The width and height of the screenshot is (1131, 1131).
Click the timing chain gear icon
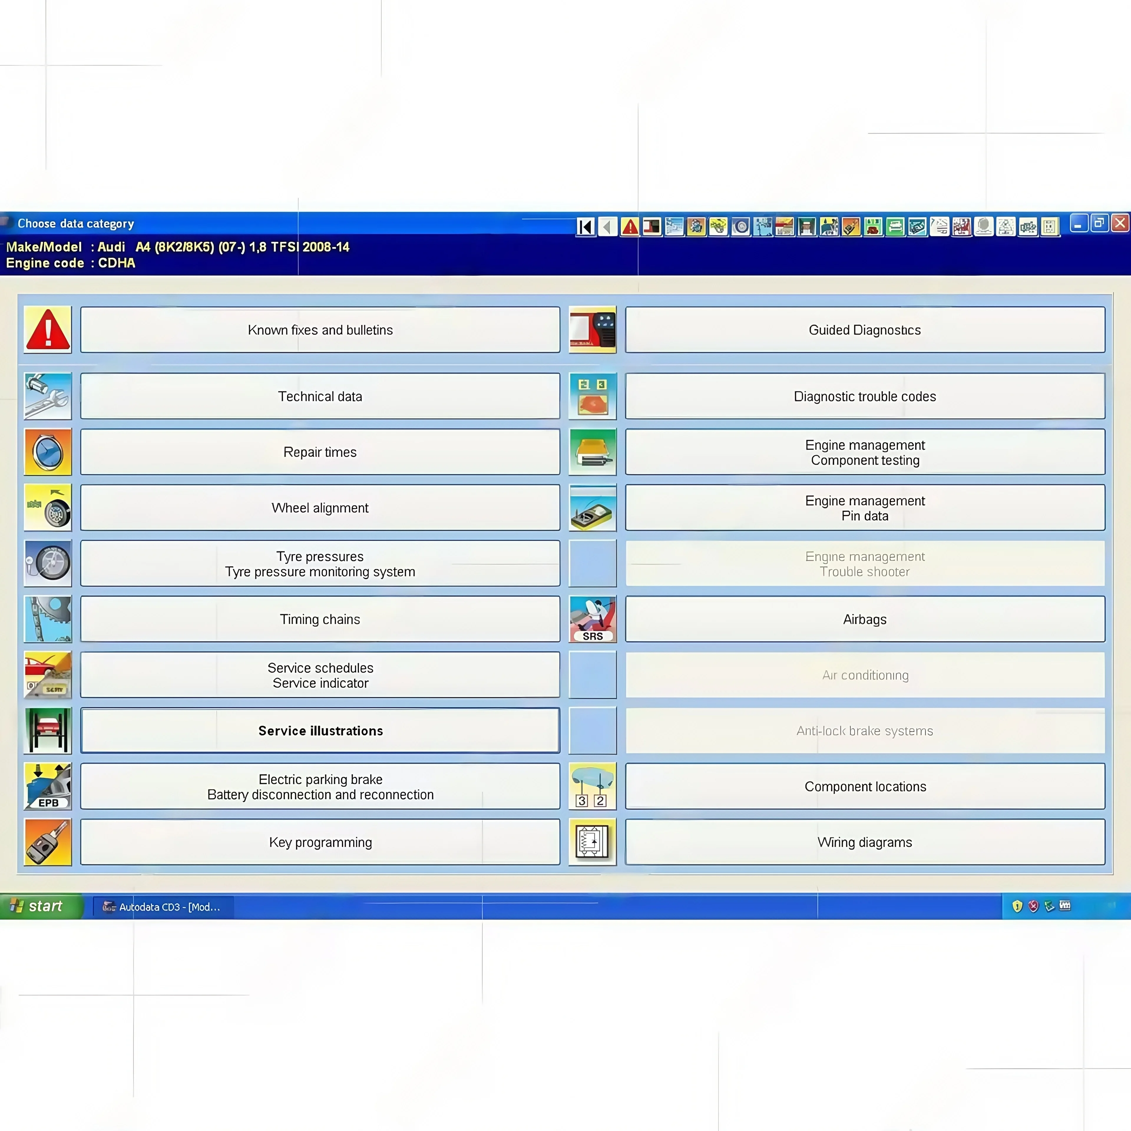coord(48,619)
